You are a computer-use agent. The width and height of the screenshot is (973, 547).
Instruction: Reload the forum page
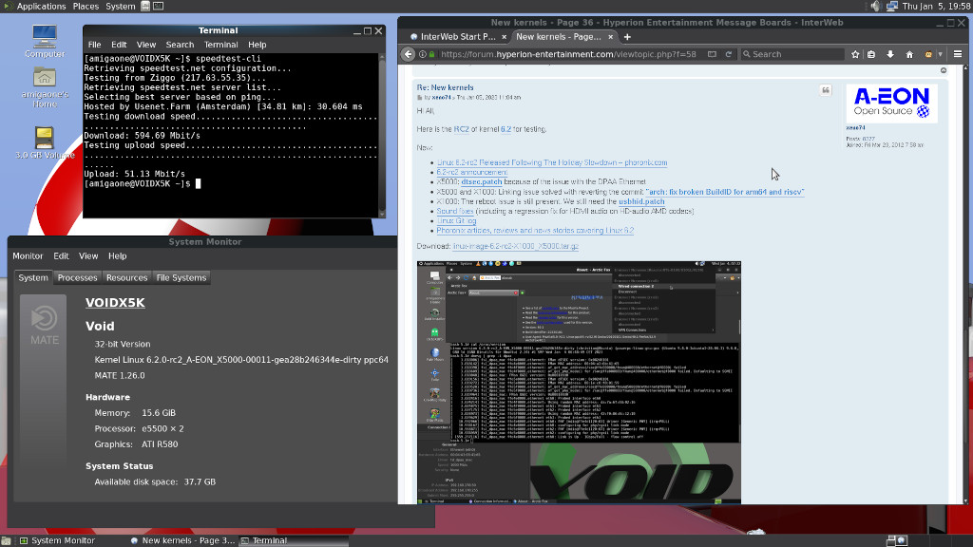click(729, 54)
